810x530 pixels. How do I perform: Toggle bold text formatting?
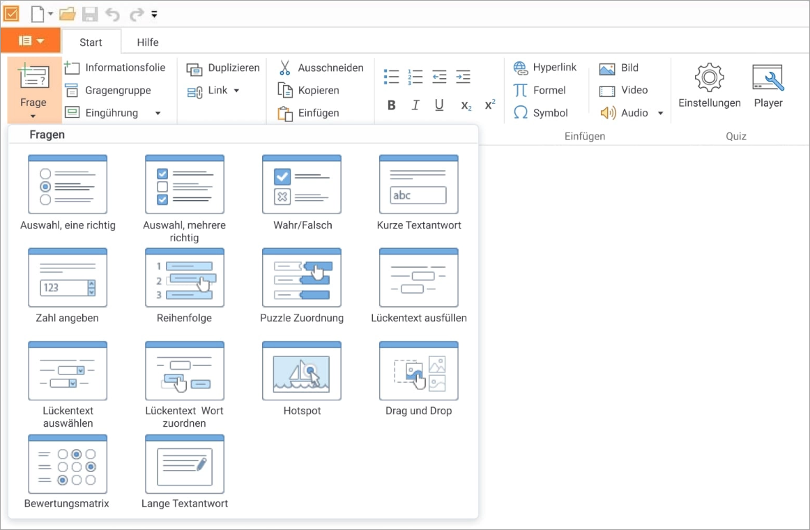[x=392, y=105]
